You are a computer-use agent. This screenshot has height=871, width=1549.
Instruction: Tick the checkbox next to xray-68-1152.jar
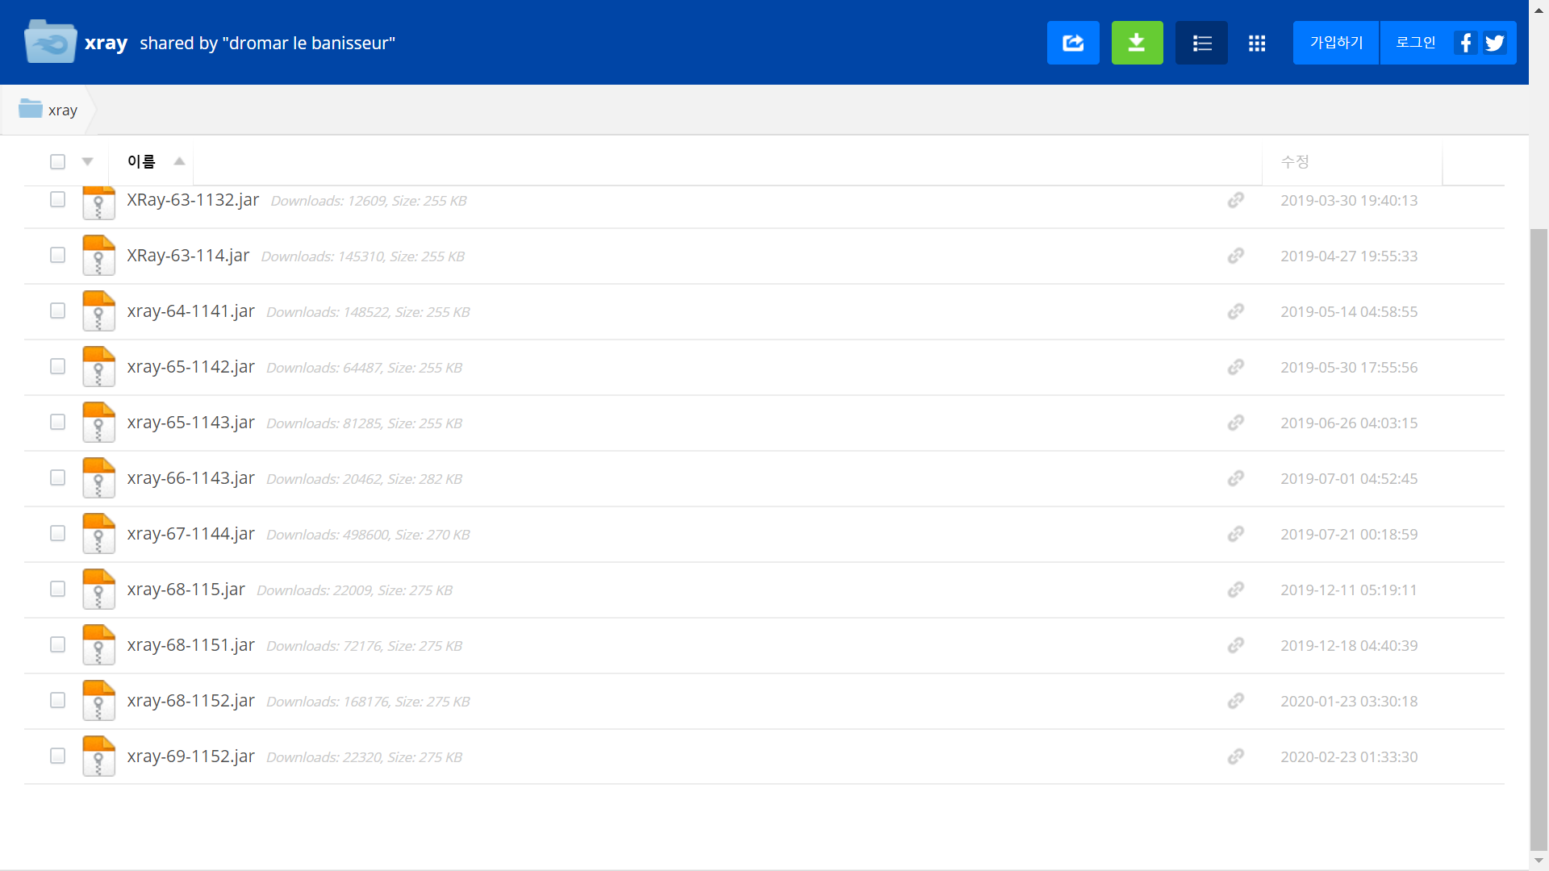tap(57, 700)
